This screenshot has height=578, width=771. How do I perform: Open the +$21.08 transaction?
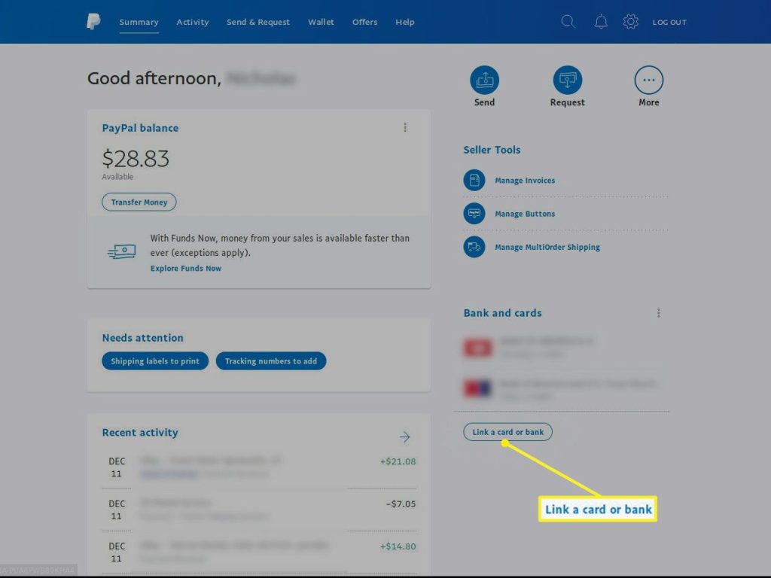click(x=259, y=467)
